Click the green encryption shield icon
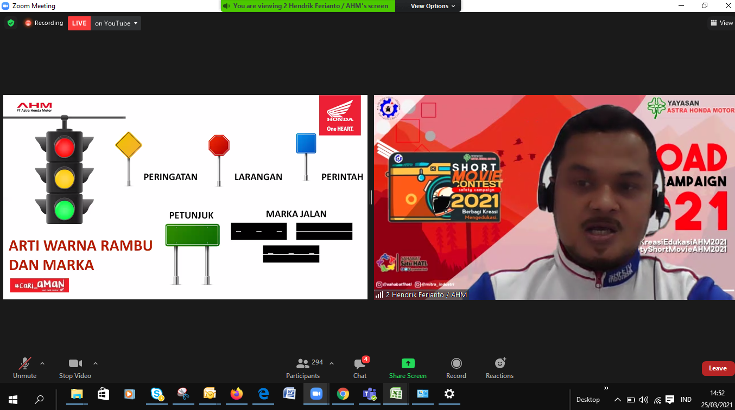Image resolution: width=735 pixels, height=410 pixels. (x=11, y=23)
